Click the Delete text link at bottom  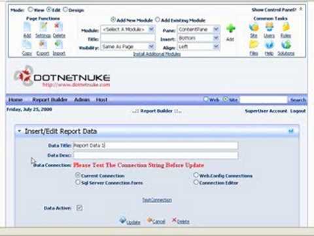(x=183, y=222)
